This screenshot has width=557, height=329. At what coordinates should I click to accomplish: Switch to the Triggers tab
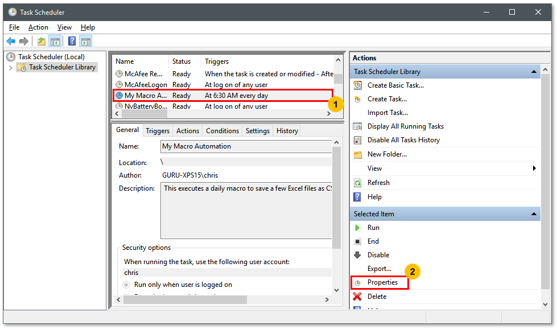[x=157, y=130]
